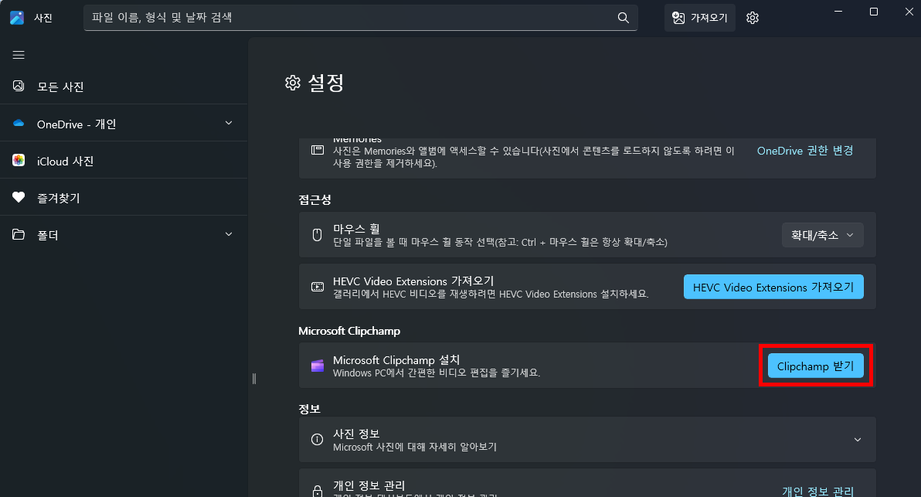Viewport: 921px width, 497px height.
Task: Open 모든 사진 in sidebar
Action: pyautogui.click(x=124, y=87)
